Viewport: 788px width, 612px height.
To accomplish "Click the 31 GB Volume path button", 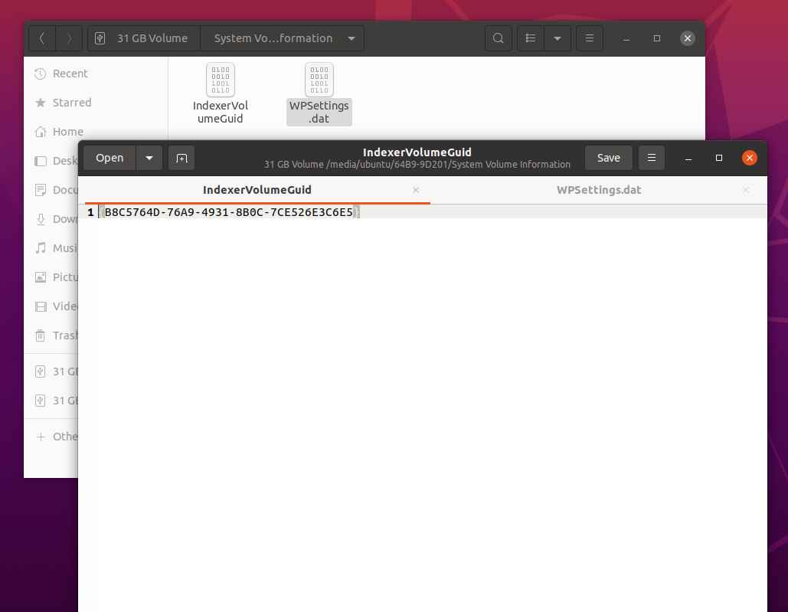I will [144, 38].
